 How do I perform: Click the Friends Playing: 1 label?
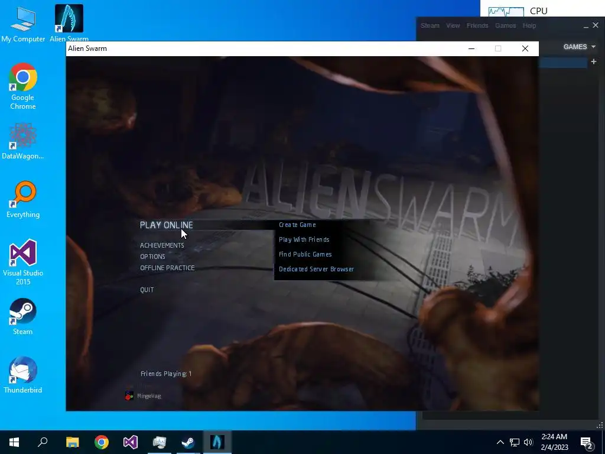[x=166, y=374]
